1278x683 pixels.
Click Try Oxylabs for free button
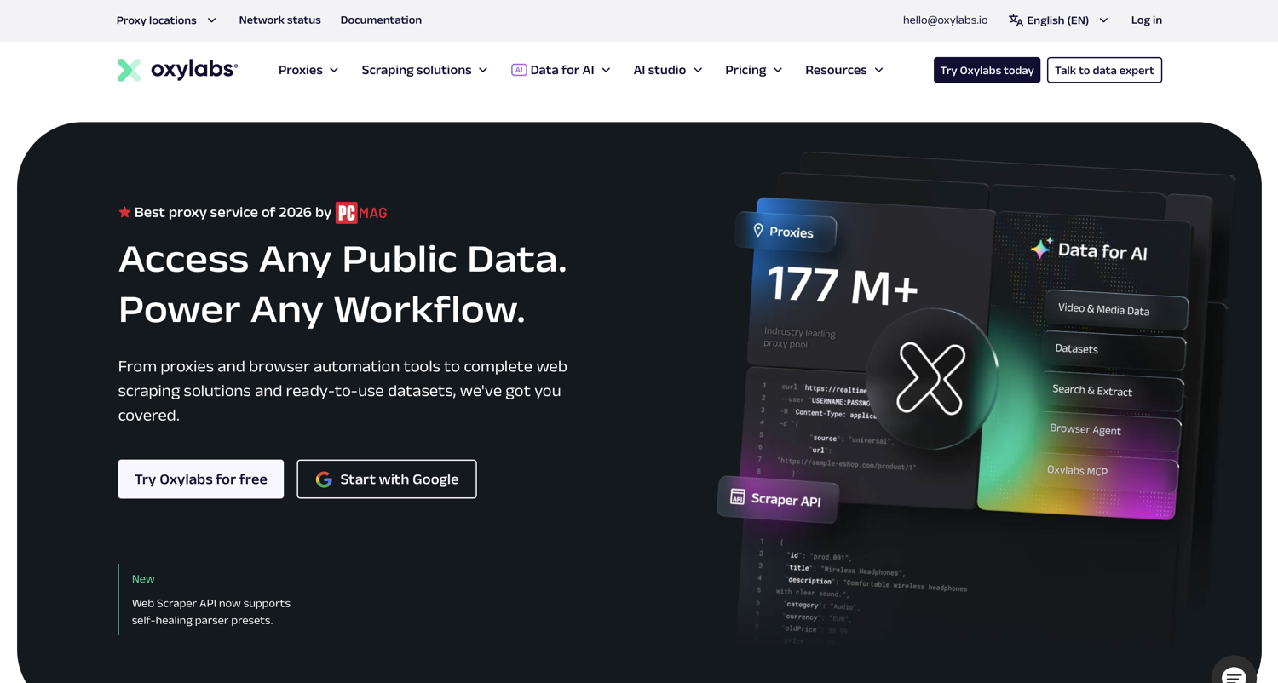click(x=201, y=479)
